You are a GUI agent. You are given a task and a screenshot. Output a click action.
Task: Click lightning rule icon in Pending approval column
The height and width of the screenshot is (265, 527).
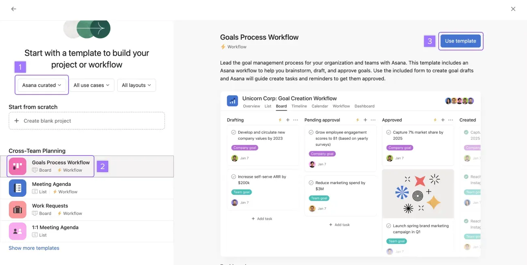pos(357,120)
